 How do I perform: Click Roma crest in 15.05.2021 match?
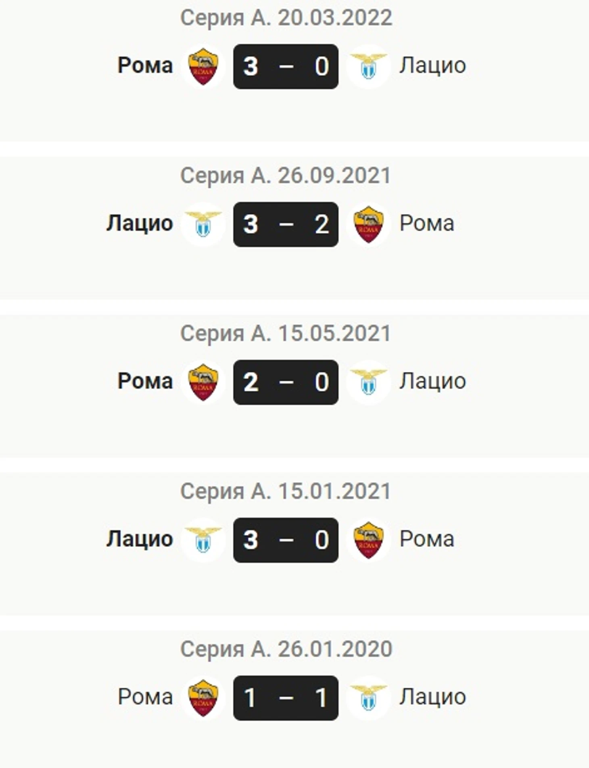point(203,382)
